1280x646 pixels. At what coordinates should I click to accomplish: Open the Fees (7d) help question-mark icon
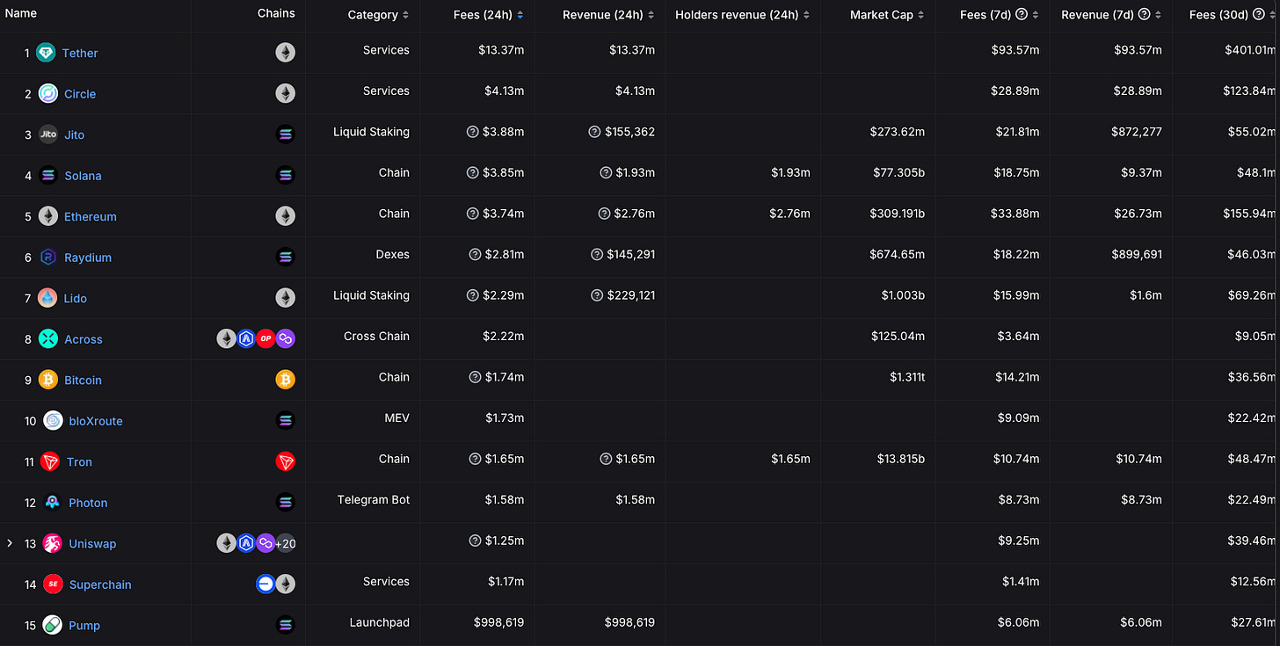coord(1022,14)
